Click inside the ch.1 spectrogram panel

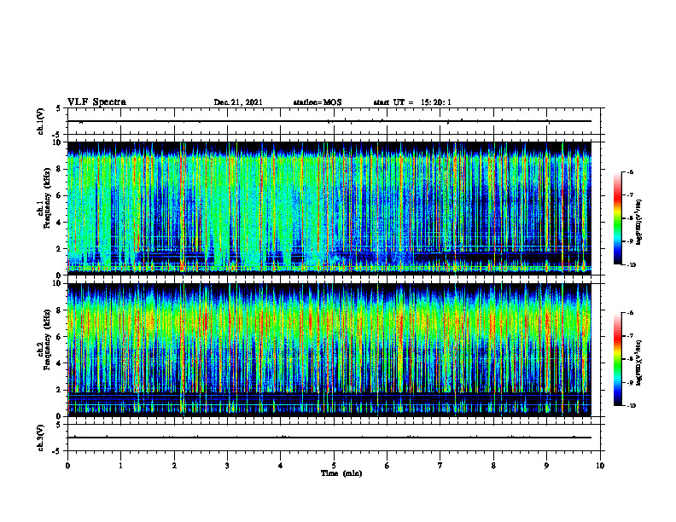329,208
